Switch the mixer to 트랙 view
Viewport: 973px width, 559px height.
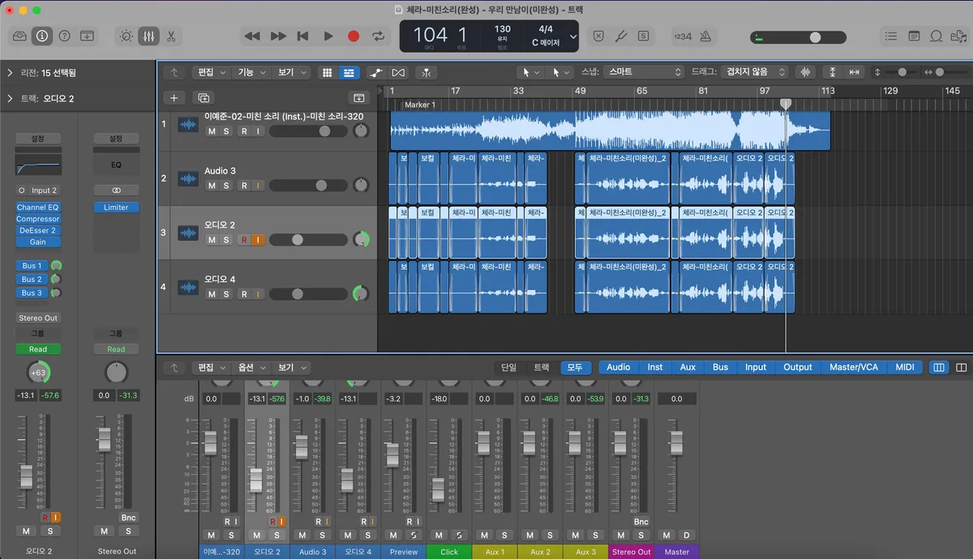(541, 367)
